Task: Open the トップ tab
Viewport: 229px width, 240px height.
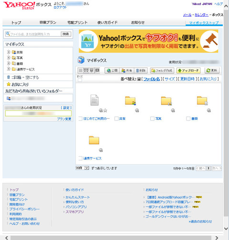Action: pyautogui.click(x=16, y=22)
